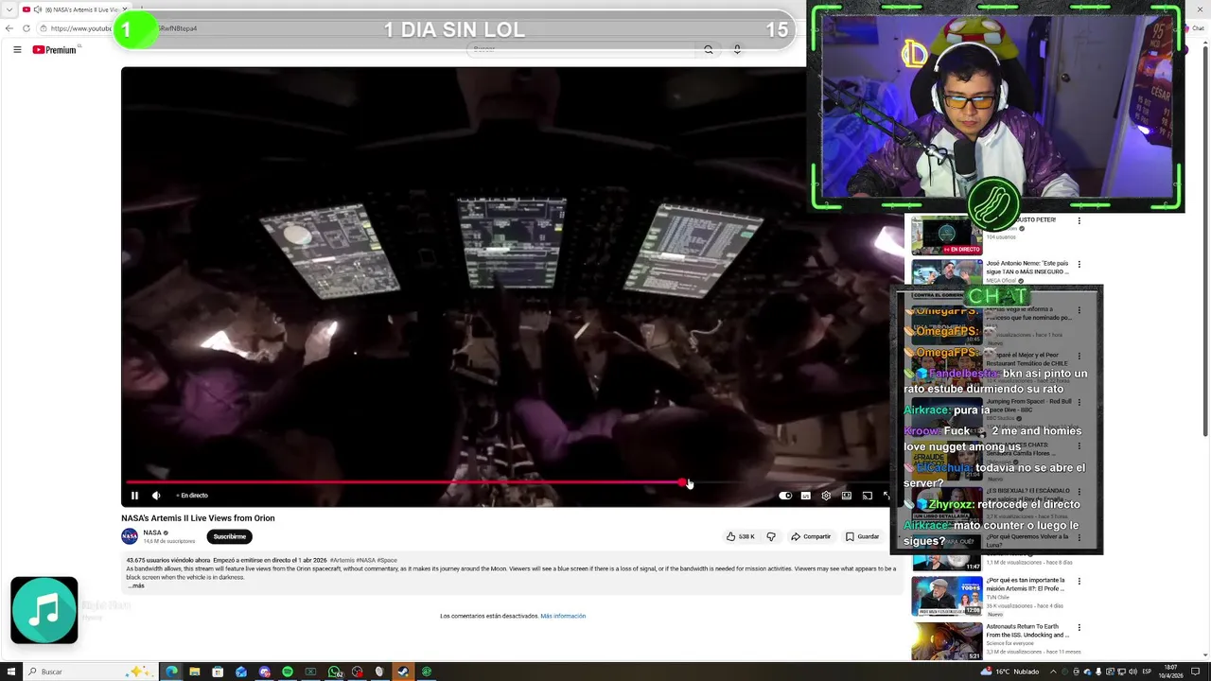Screen dimensions: 1211x681
Task: Open the Astronauts Return To Earth thumbnail
Action: 946,640
